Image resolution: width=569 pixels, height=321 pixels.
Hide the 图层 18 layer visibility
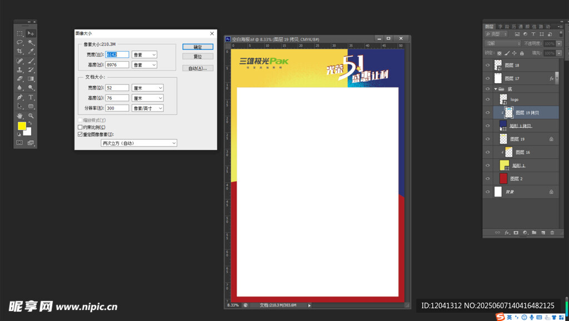point(487,65)
